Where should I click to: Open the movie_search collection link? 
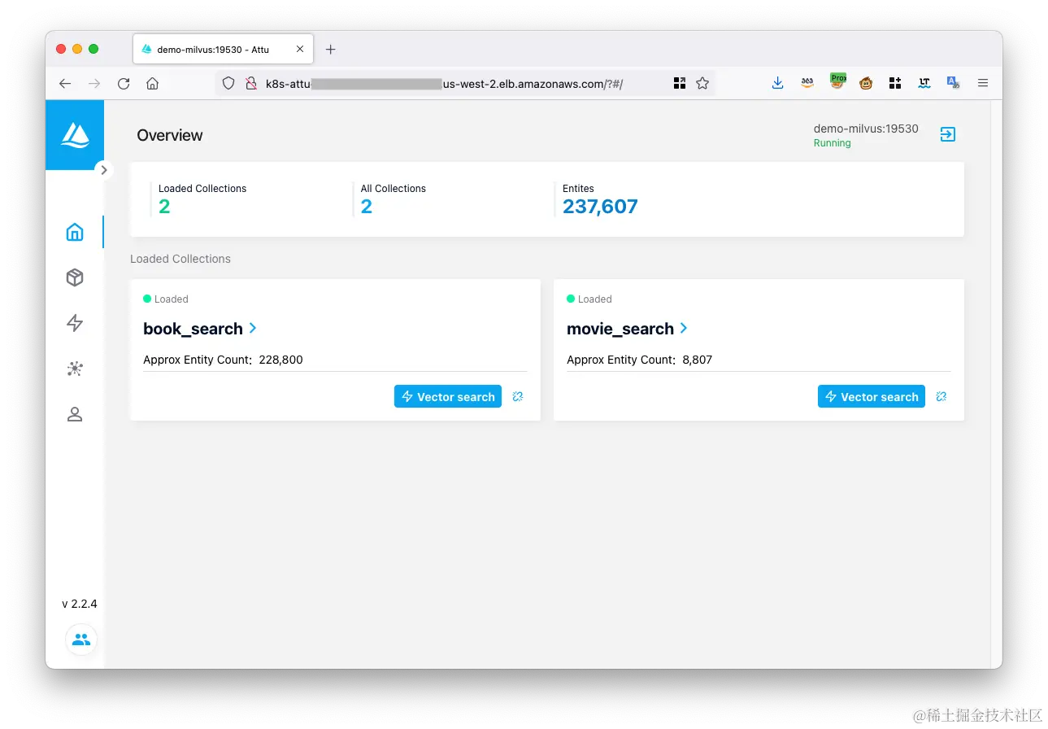(620, 329)
